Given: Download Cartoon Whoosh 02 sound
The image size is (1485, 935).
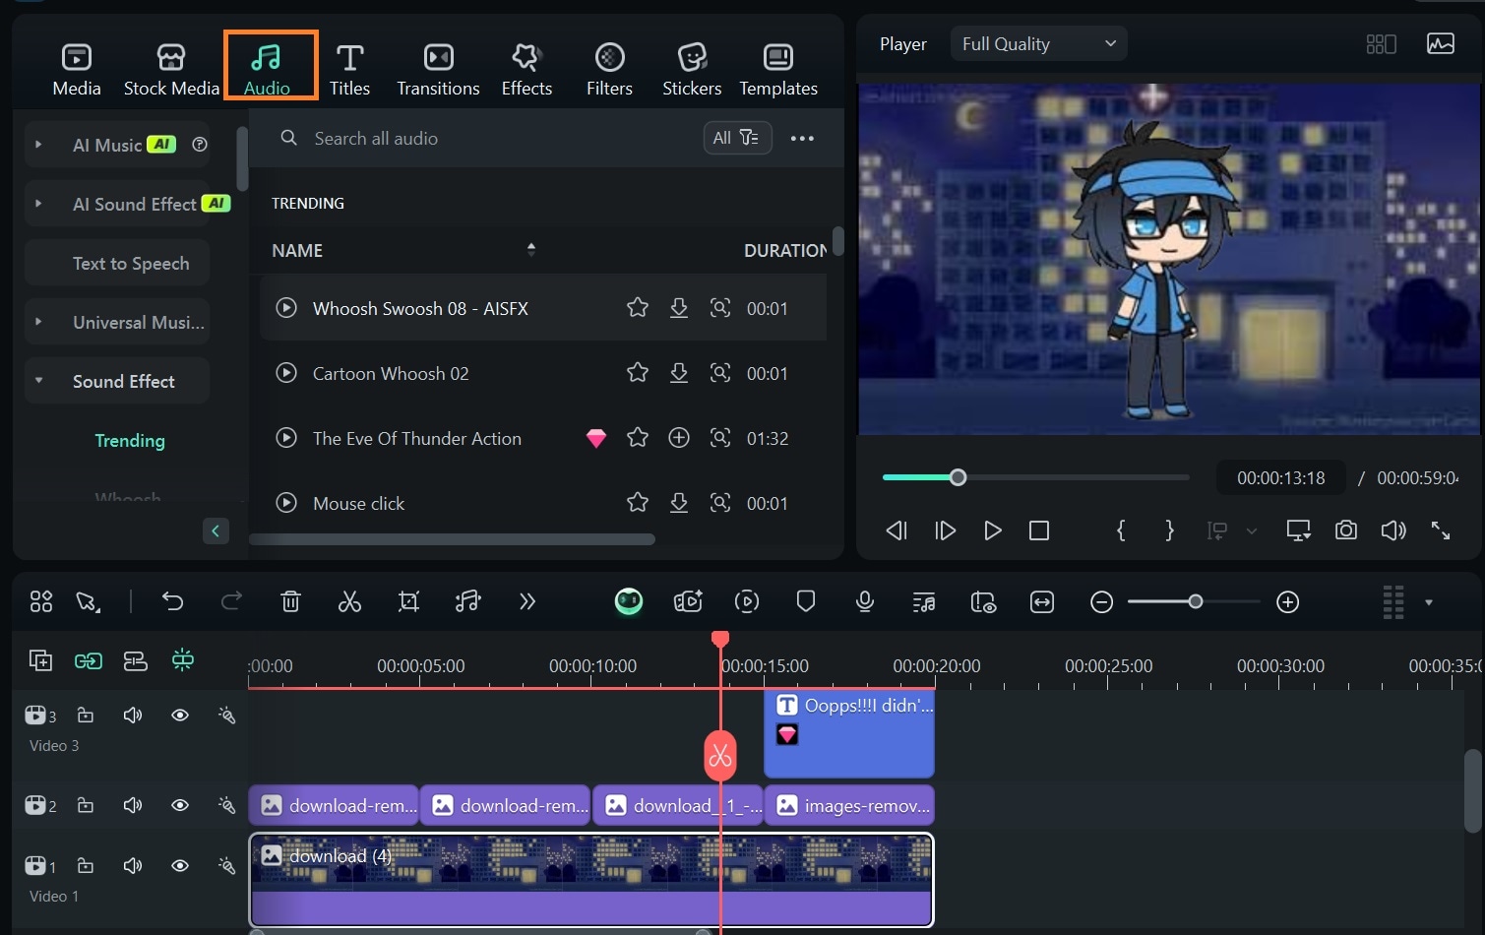Looking at the screenshot, I should [x=679, y=373].
